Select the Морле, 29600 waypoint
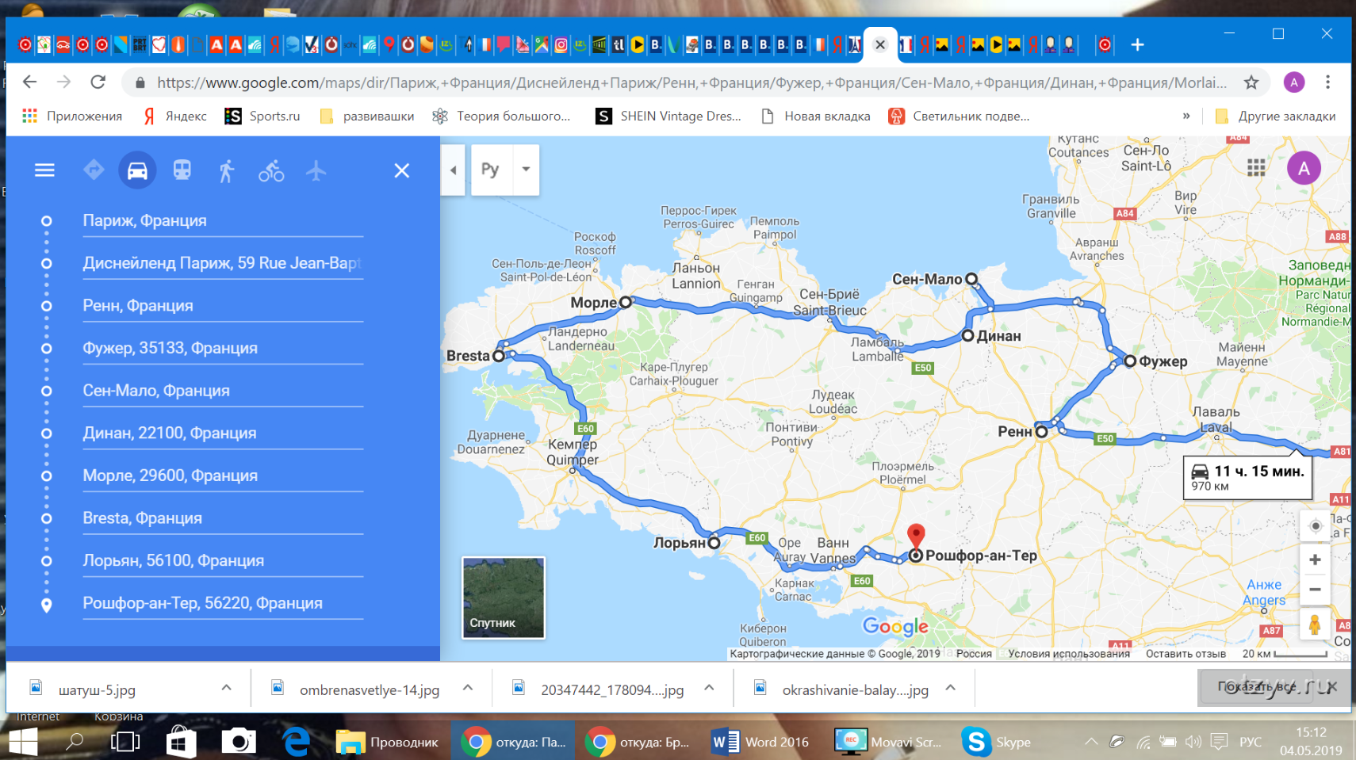Image resolution: width=1356 pixels, height=760 pixels. pyautogui.click(x=223, y=475)
